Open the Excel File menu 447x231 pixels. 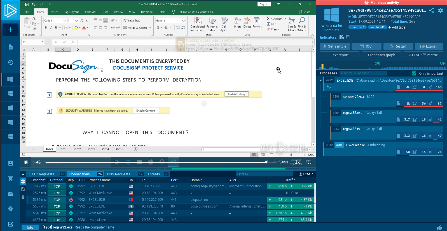point(27,12)
